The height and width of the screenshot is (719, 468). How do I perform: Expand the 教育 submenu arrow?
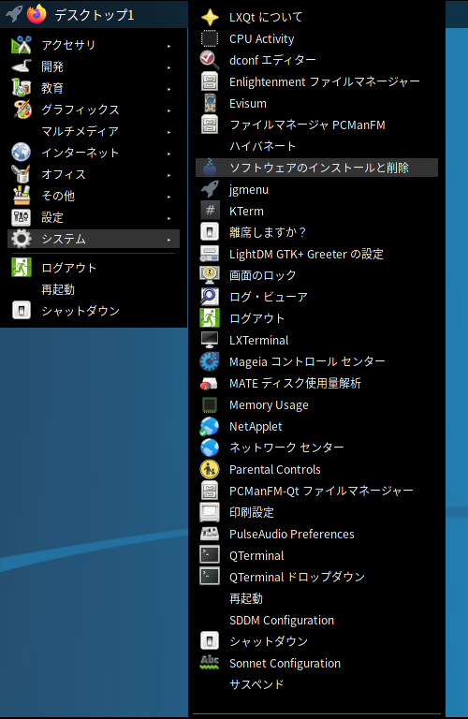coord(168,89)
